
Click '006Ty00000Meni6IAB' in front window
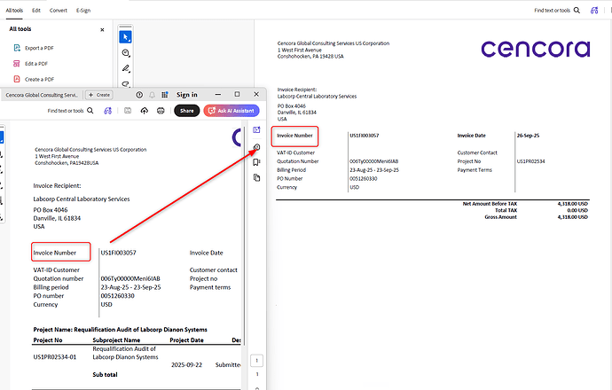130,278
